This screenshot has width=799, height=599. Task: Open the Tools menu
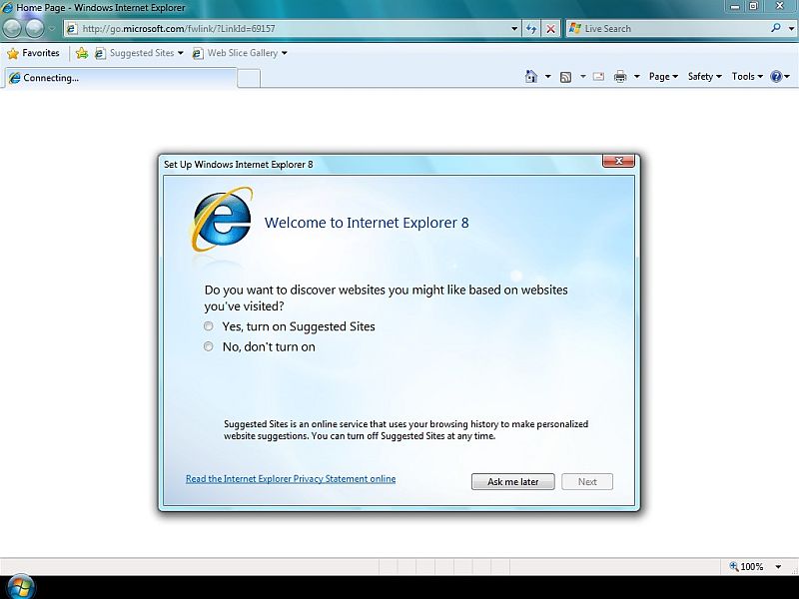[747, 77]
